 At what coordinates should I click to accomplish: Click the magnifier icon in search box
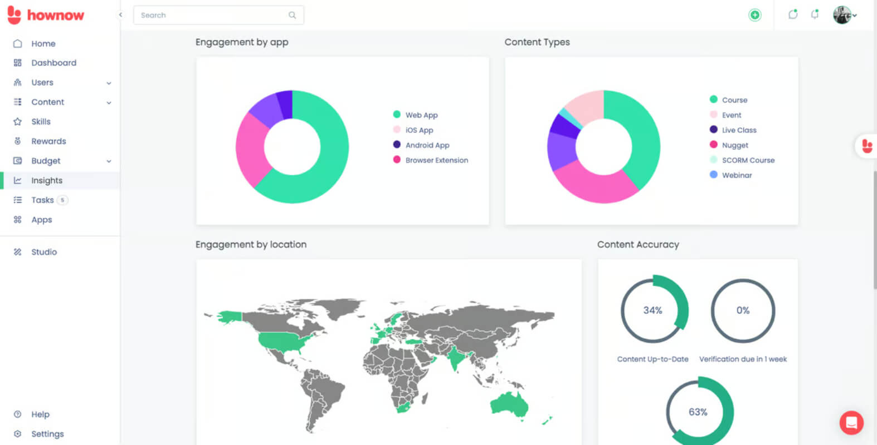292,15
